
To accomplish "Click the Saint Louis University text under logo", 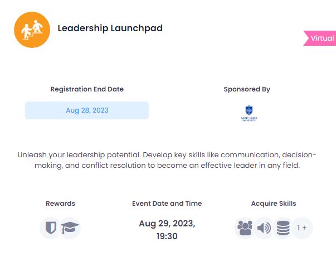I will pos(249,119).
